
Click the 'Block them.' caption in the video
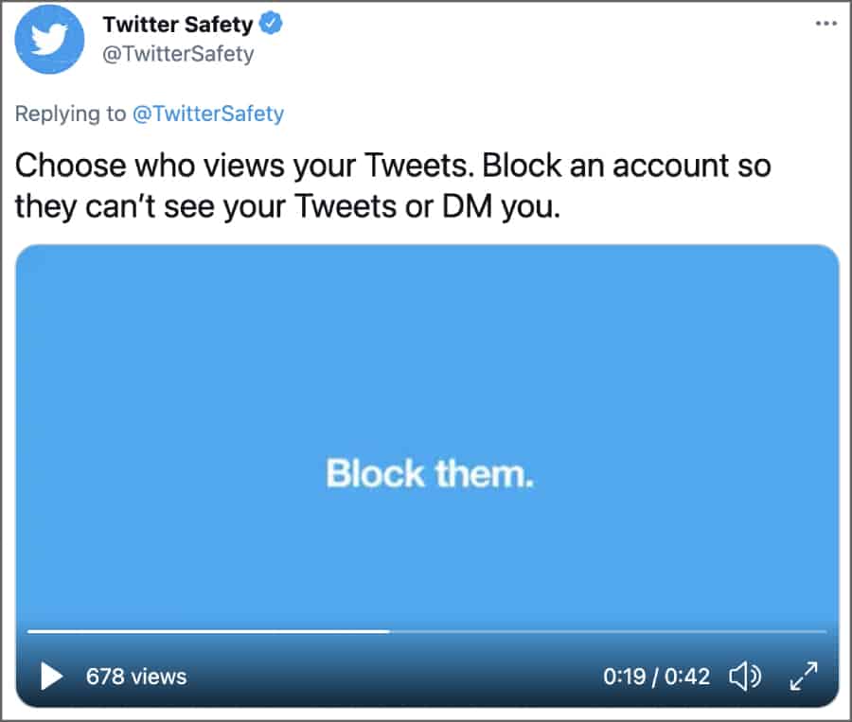click(430, 473)
